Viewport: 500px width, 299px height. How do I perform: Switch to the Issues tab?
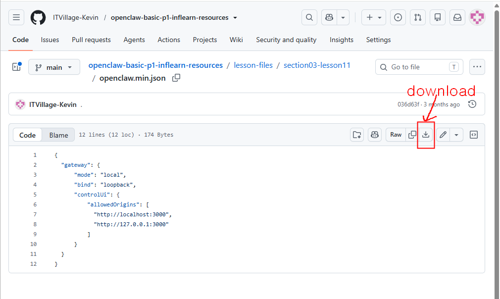pos(50,40)
